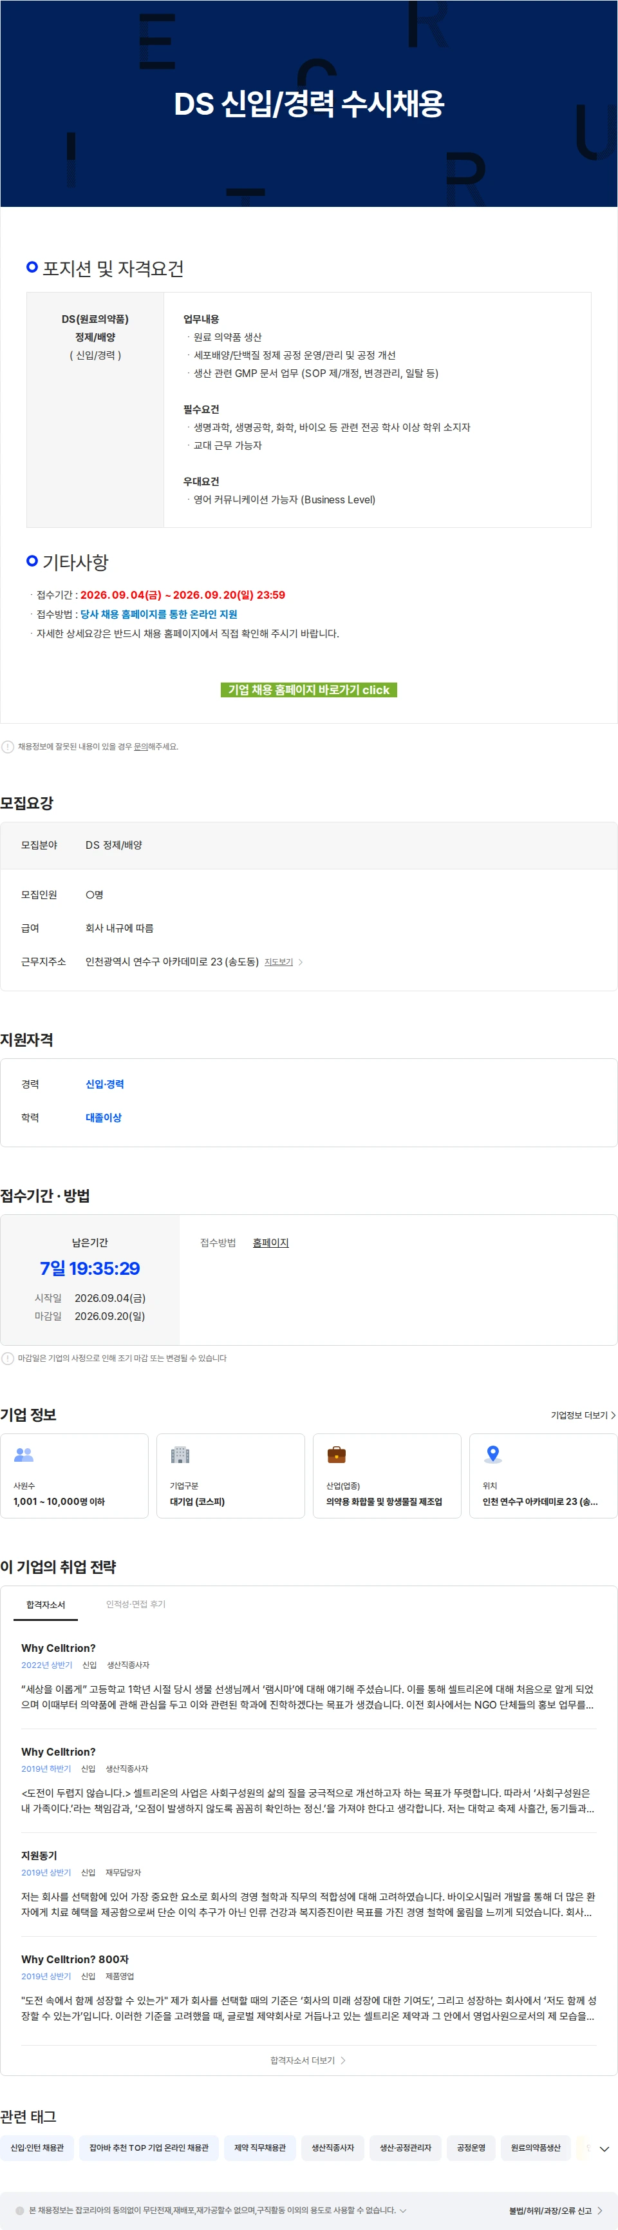Click the 재무담당자 job label
This screenshot has width=618, height=2230.
pyautogui.click(x=123, y=1872)
